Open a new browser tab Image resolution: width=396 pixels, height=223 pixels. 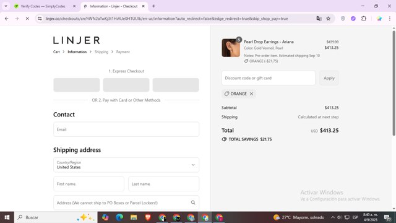point(153,6)
